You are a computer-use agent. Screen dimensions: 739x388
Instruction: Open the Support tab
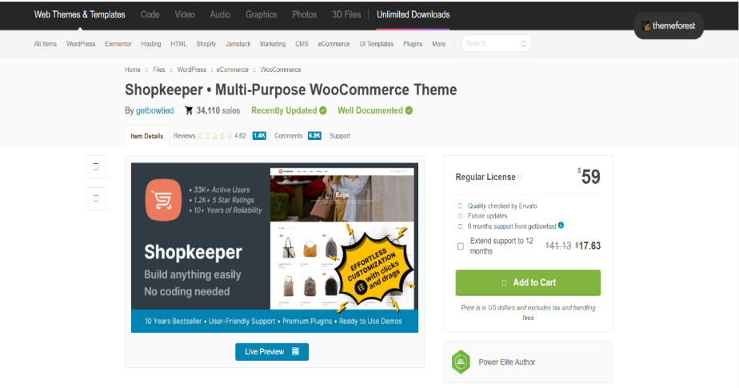(x=340, y=136)
